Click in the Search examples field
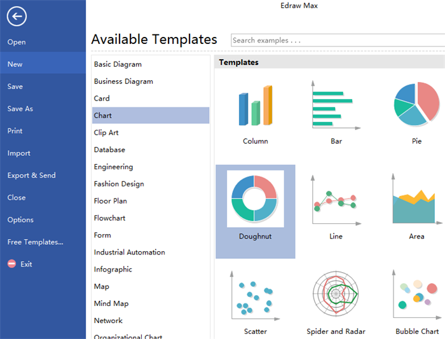Screen dimensions: 445x339 338,40
